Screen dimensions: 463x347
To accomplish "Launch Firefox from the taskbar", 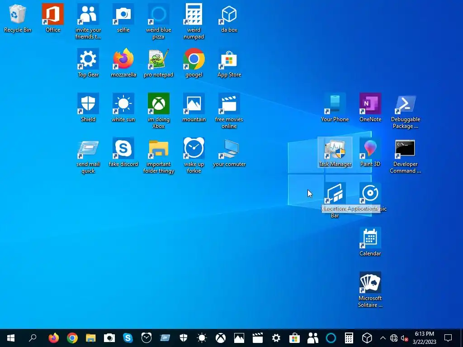I will point(54,338).
